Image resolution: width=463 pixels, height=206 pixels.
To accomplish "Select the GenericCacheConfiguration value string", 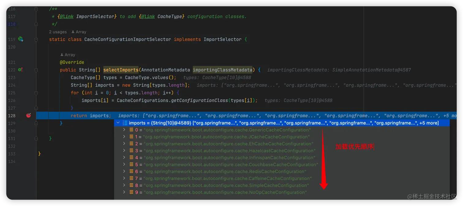I will pos(227,130).
